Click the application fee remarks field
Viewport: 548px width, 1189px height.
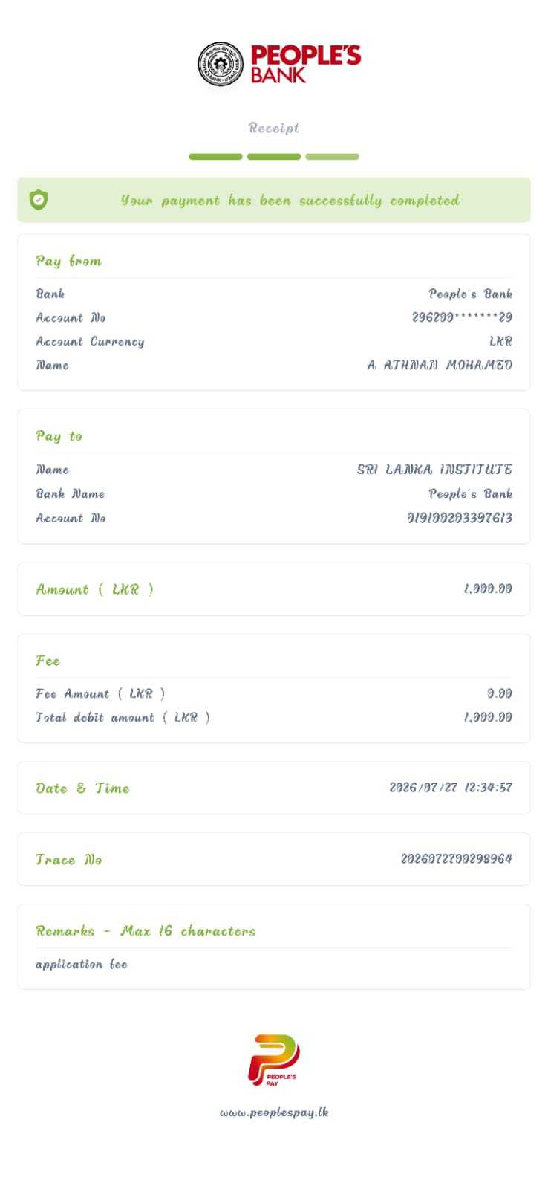click(x=82, y=964)
